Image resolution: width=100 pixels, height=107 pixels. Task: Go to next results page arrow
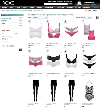point(97,18)
